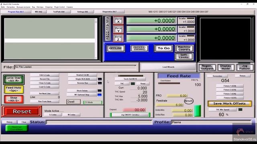
Task: Click the round feed rate Reset button
Action: tap(188, 101)
